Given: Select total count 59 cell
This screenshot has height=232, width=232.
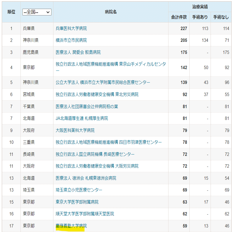Looking at the screenshot, I should click(x=179, y=226).
